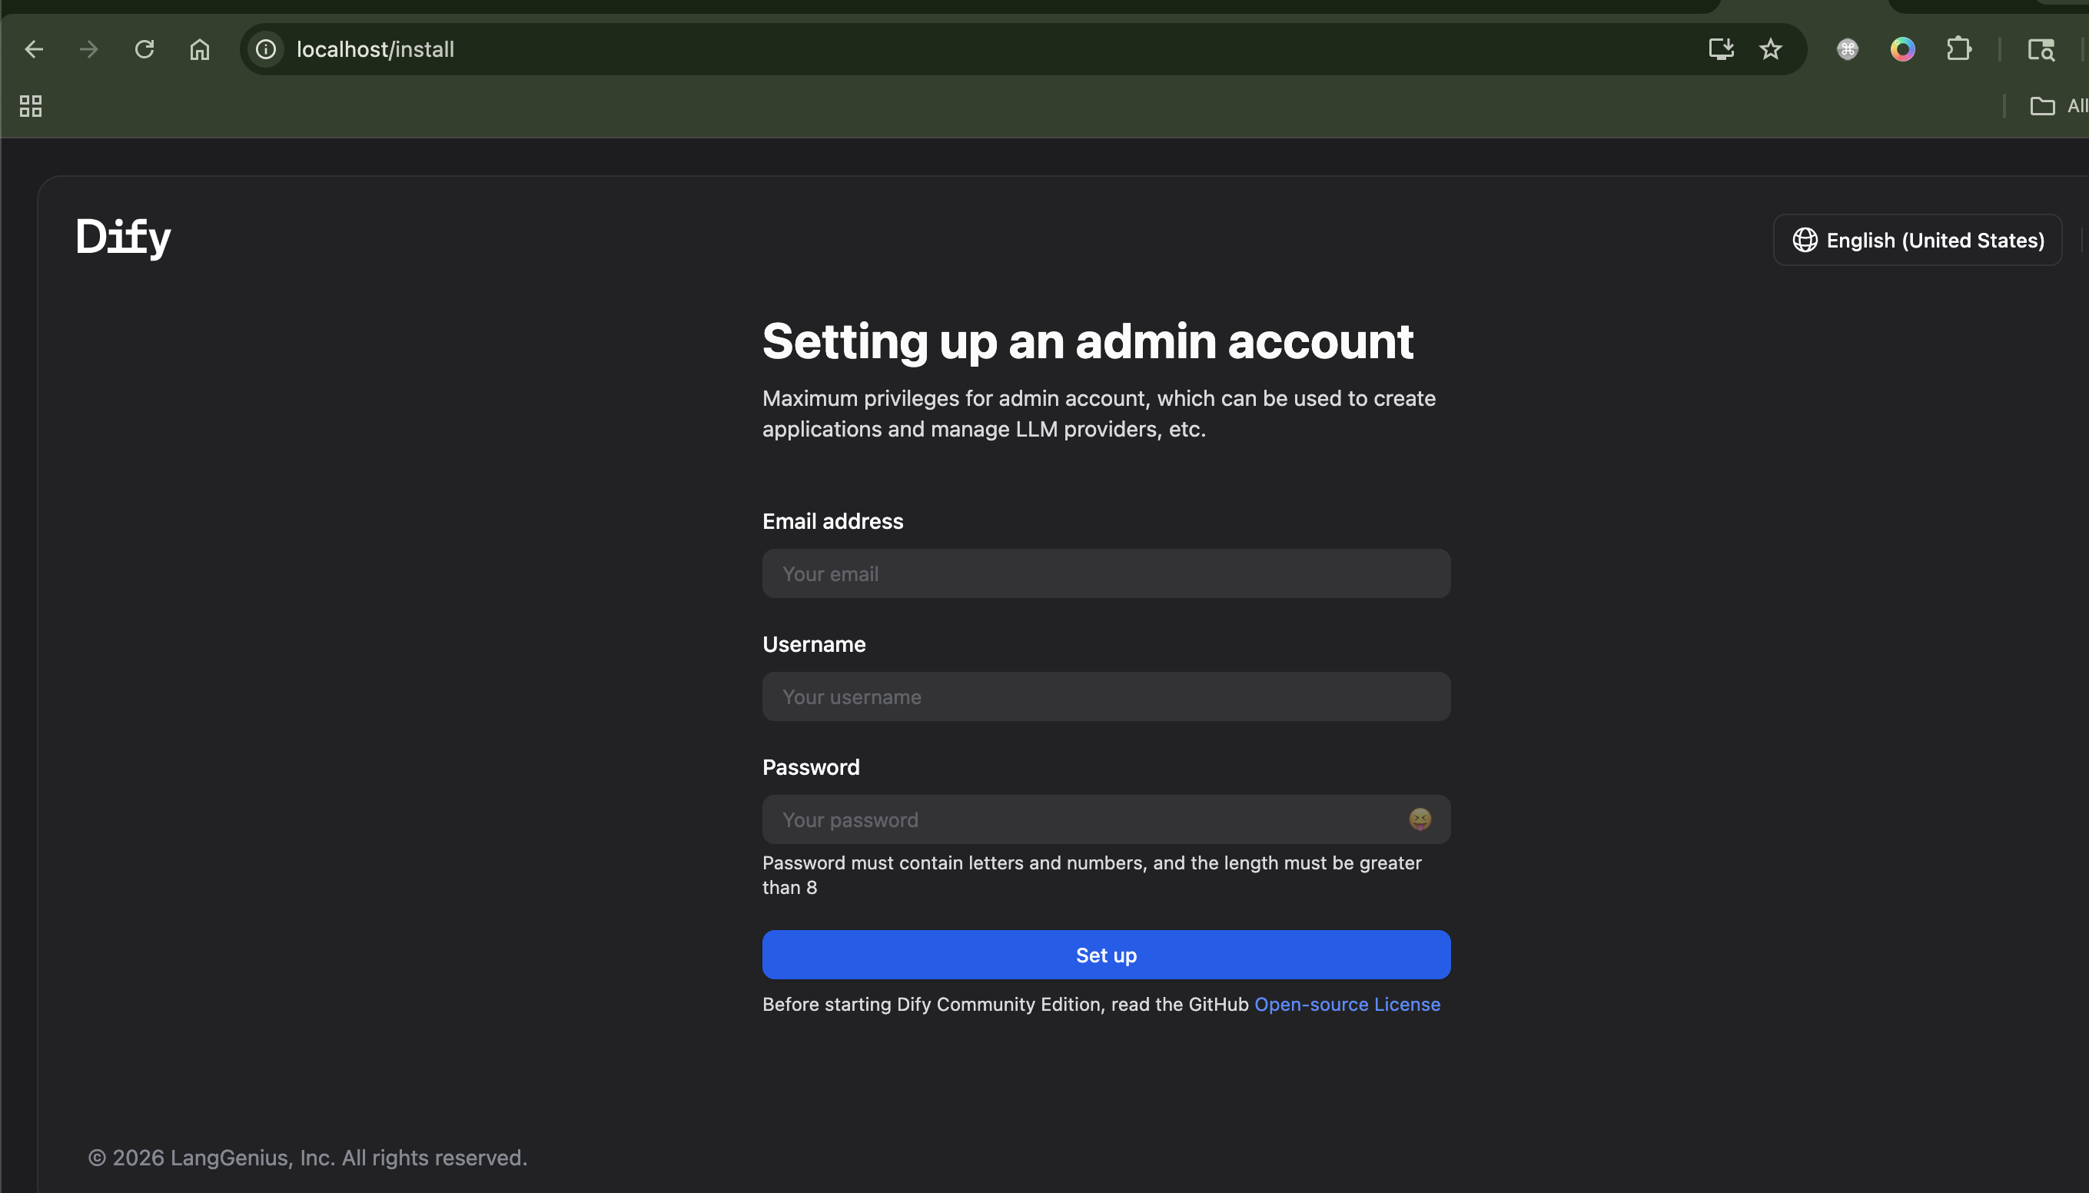Click the Set up button
This screenshot has width=2089, height=1193.
[x=1106, y=955]
